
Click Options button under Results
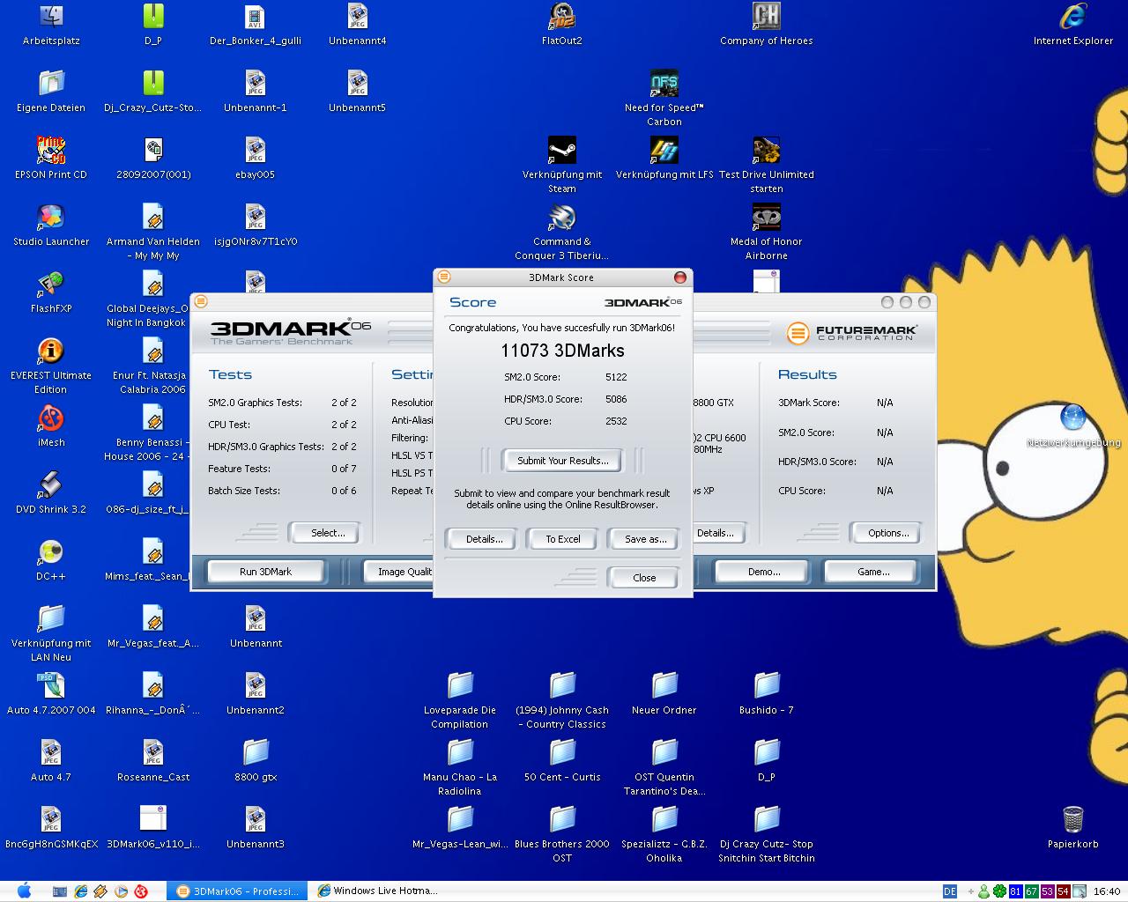pyautogui.click(x=887, y=533)
